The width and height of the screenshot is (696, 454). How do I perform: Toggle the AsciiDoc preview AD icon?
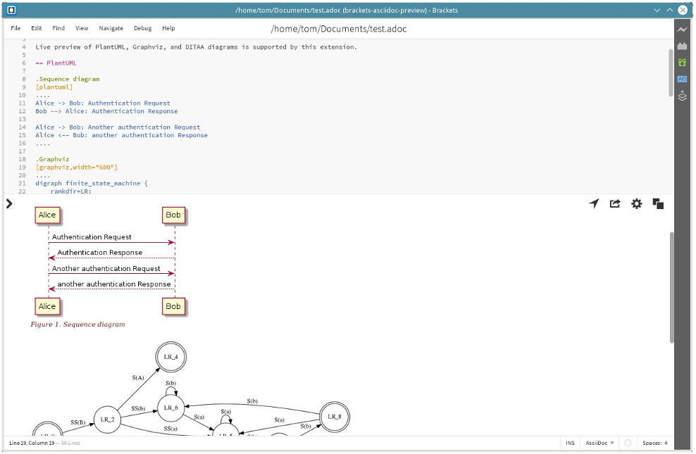pos(682,79)
